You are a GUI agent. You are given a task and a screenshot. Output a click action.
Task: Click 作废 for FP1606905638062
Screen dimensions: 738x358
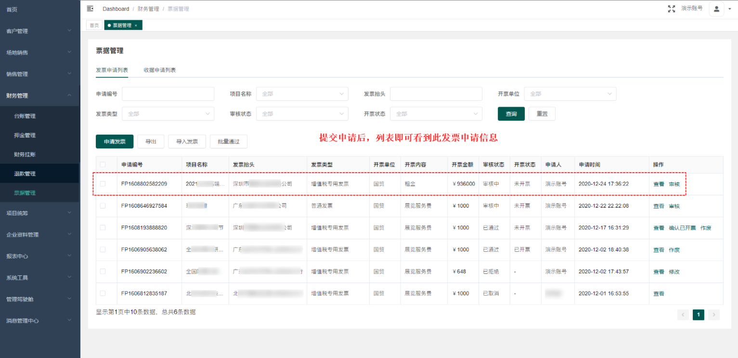pos(674,250)
